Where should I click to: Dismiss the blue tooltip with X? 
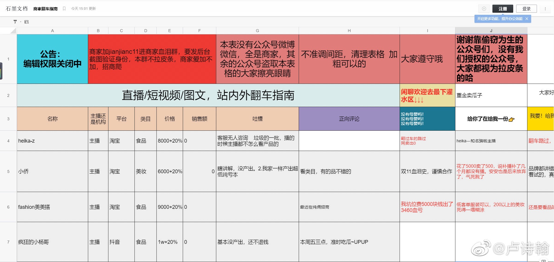[527, 19]
